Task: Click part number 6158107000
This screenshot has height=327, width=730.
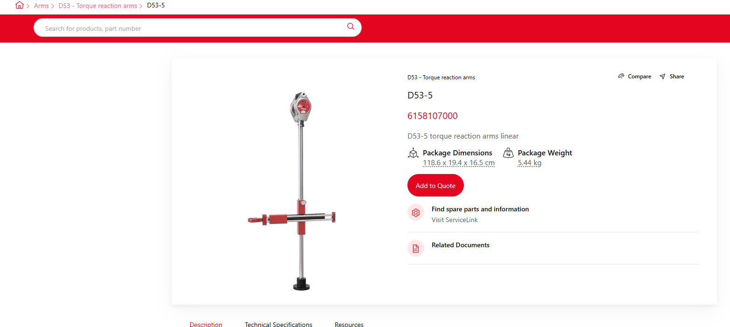Action: coord(433,116)
